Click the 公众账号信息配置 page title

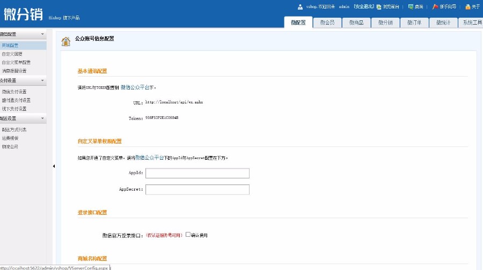click(x=94, y=39)
